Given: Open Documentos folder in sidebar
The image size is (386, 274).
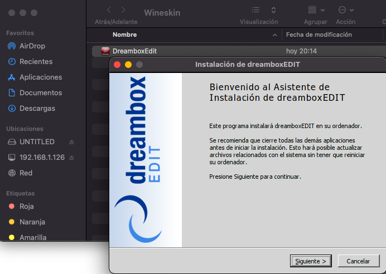Looking at the screenshot, I should point(40,93).
